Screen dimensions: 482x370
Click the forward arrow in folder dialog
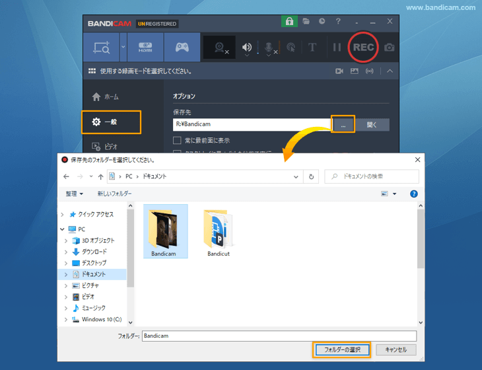point(80,176)
